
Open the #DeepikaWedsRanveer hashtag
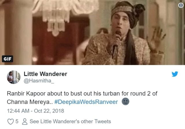86,102
